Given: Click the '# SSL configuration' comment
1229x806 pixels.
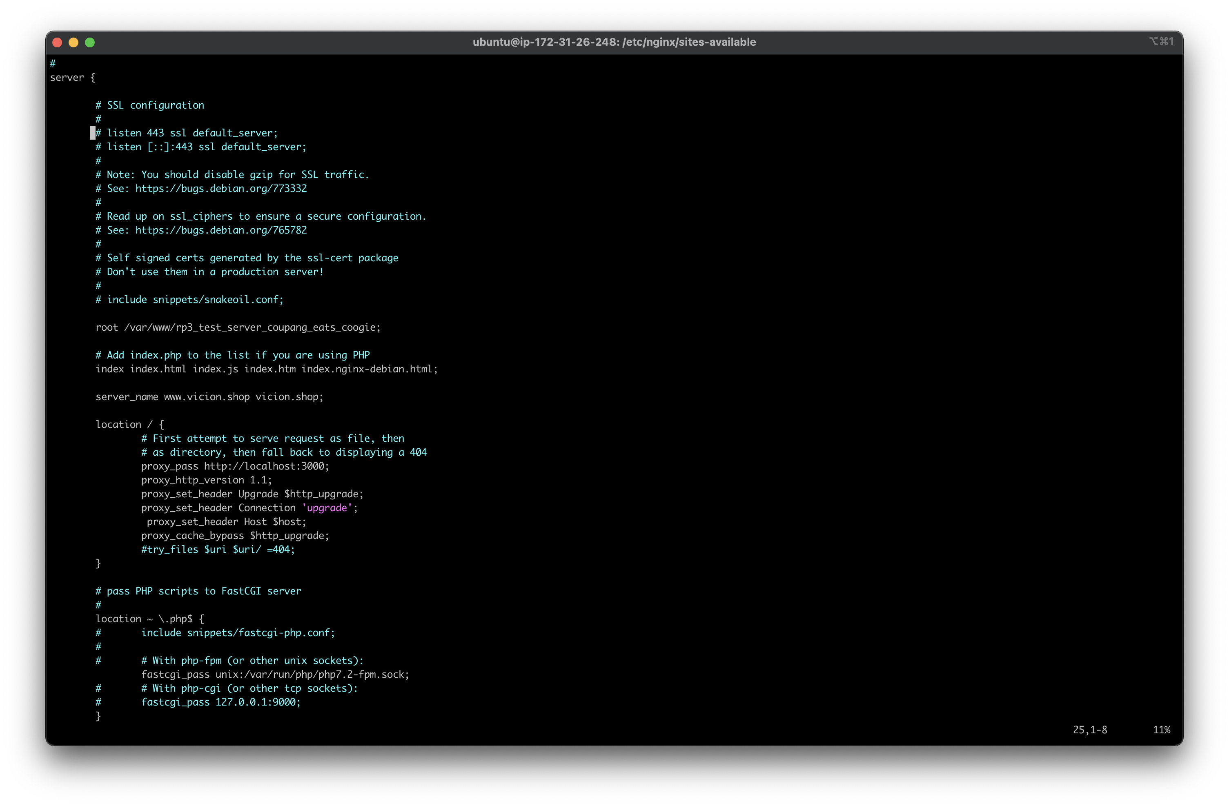Looking at the screenshot, I should pos(150,105).
